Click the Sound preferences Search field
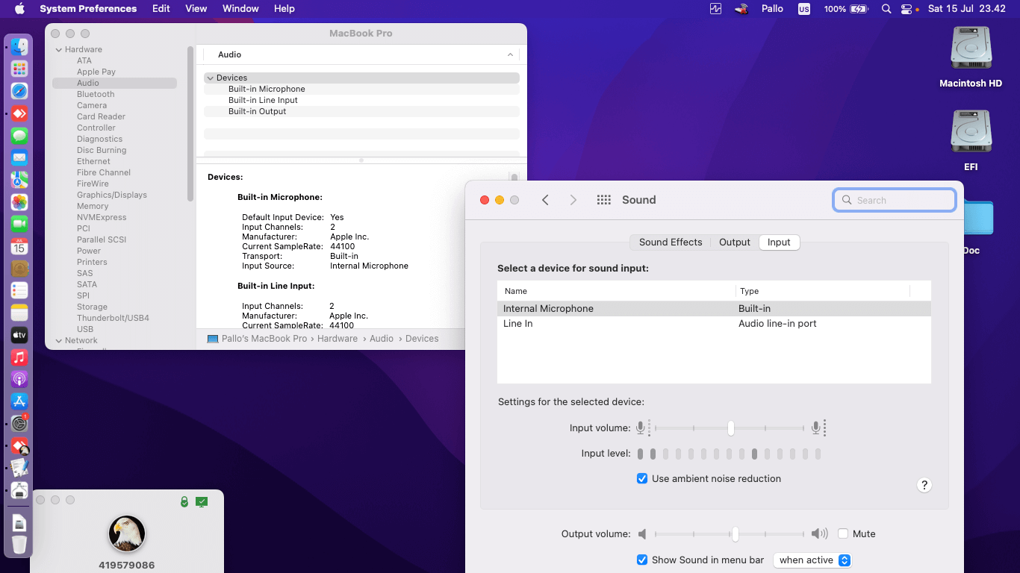 (x=895, y=200)
